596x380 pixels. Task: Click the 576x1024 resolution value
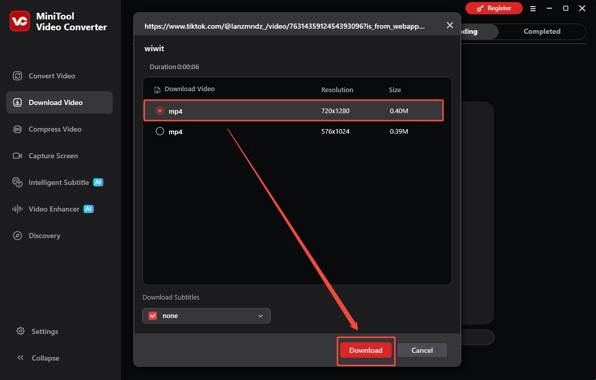[335, 132]
